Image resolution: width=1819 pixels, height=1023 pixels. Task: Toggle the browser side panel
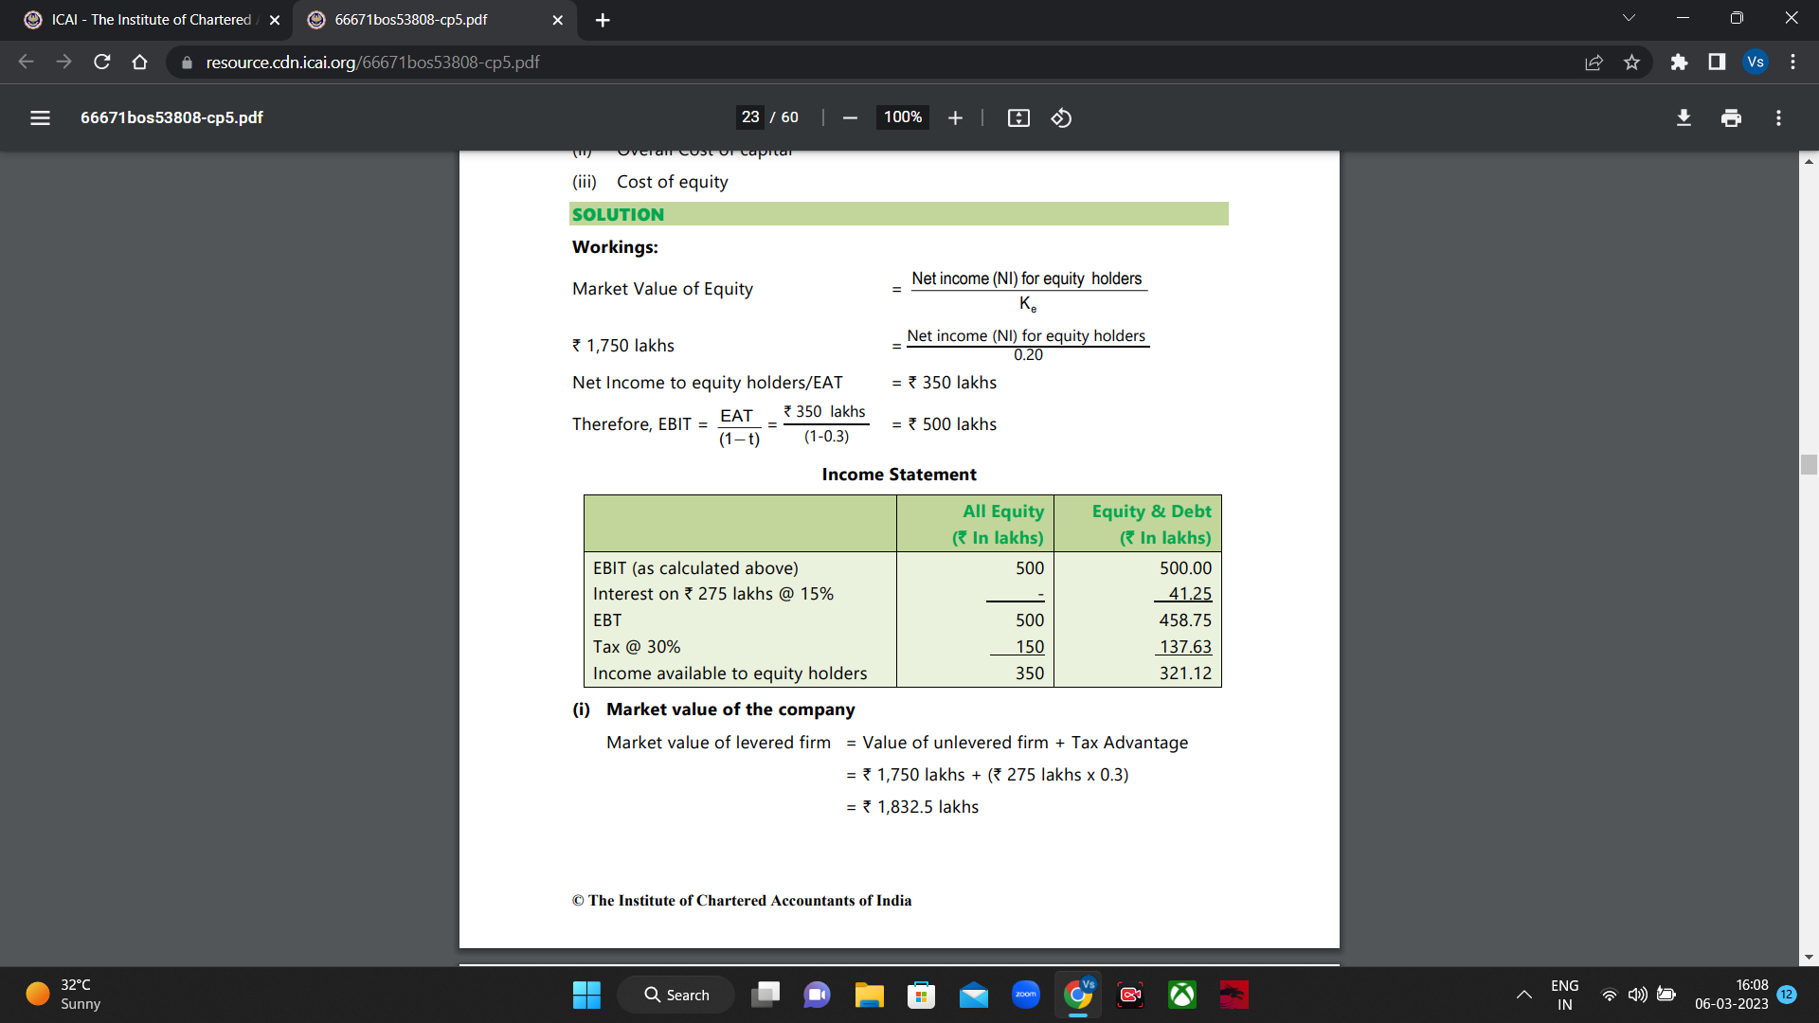click(x=1717, y=62)
